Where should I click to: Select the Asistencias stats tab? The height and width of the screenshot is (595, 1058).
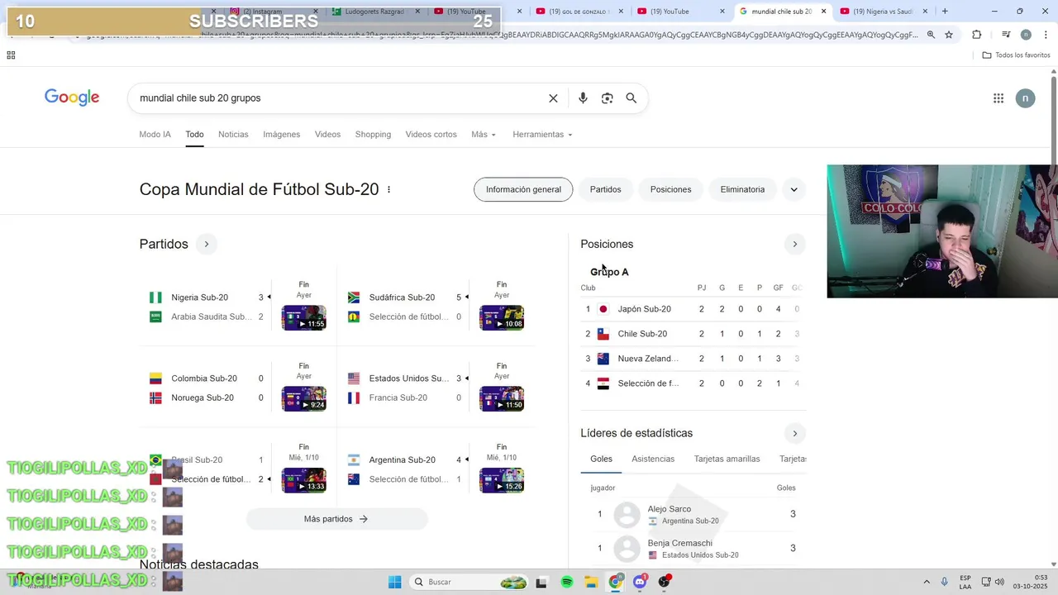click(653, 459)
